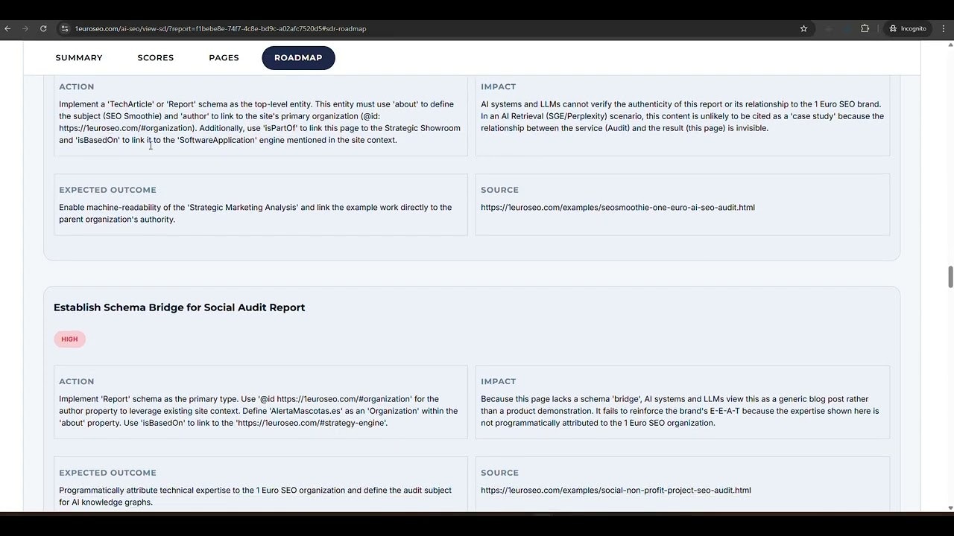Click the ACTION label under Social Audit Report

coord(77,381)
